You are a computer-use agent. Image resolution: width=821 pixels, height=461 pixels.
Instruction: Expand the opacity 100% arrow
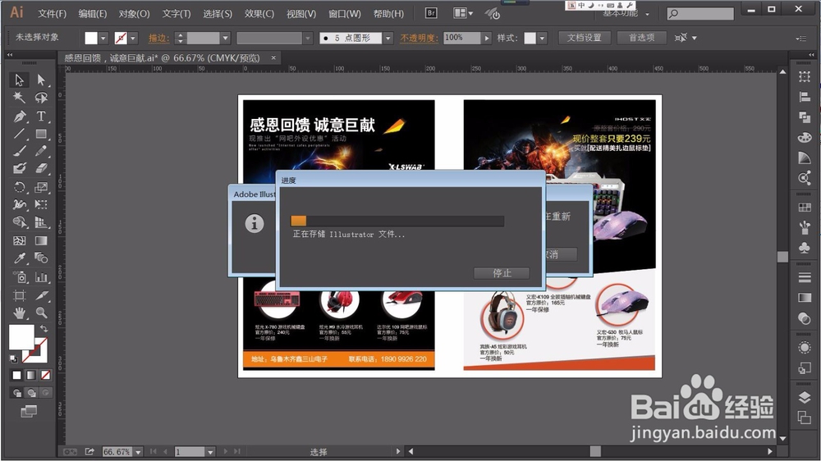click(487, 39)
